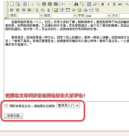Insert image using picture icon
The image size is (129, 136).
coord(56,10)
